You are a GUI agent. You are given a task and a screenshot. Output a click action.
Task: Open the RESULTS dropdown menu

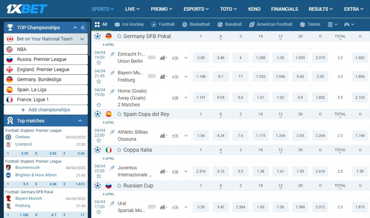(321, 9)
